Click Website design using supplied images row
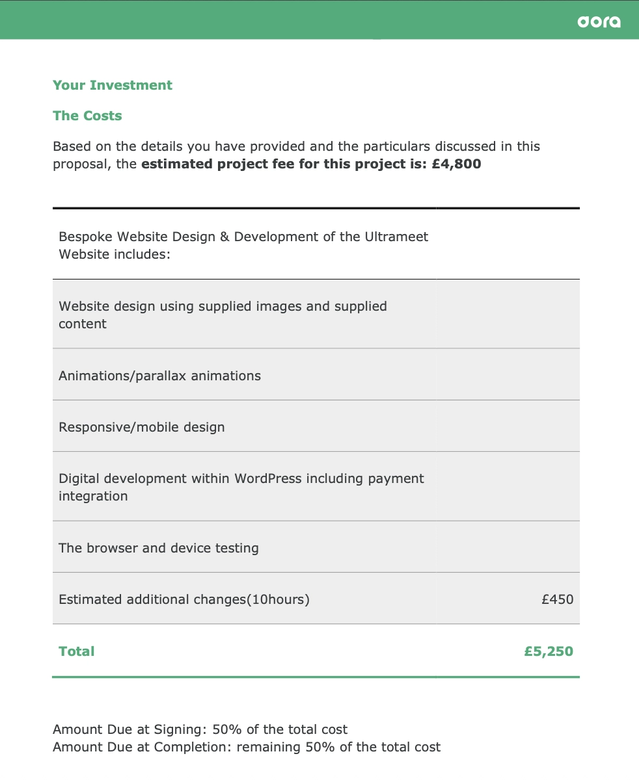Image resolution: width=639 pixels, height=782 pixels. pos(316,315)
